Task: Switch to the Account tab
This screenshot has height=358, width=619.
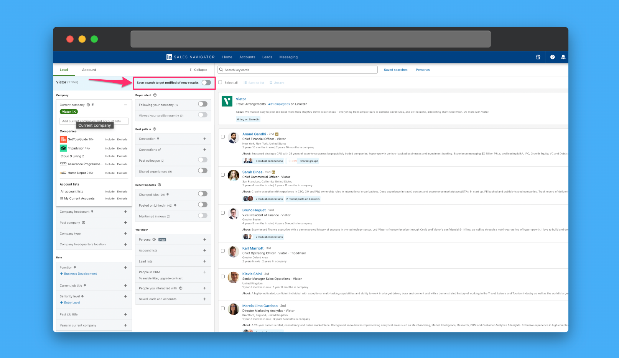Action: [89, 70]
